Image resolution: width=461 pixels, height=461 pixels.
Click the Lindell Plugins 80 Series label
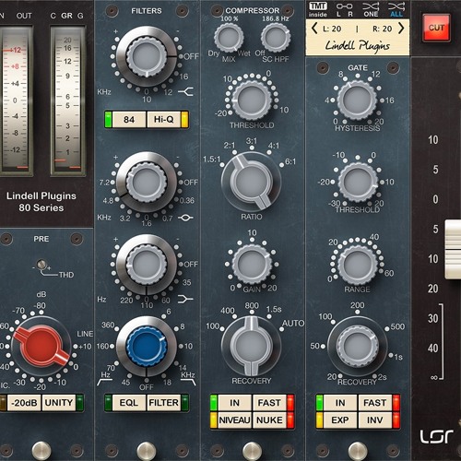pyautogui.click(x=41, y=202)
